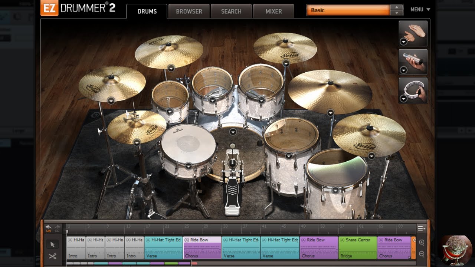Open the hand claps options arrow

(404, 42)
